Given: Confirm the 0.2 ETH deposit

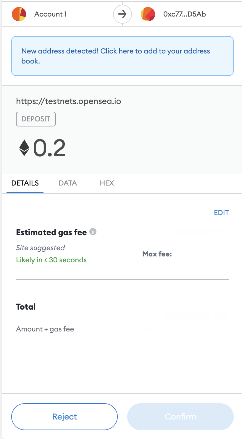Looking at the screenshot, I should [x=180, y=417].
